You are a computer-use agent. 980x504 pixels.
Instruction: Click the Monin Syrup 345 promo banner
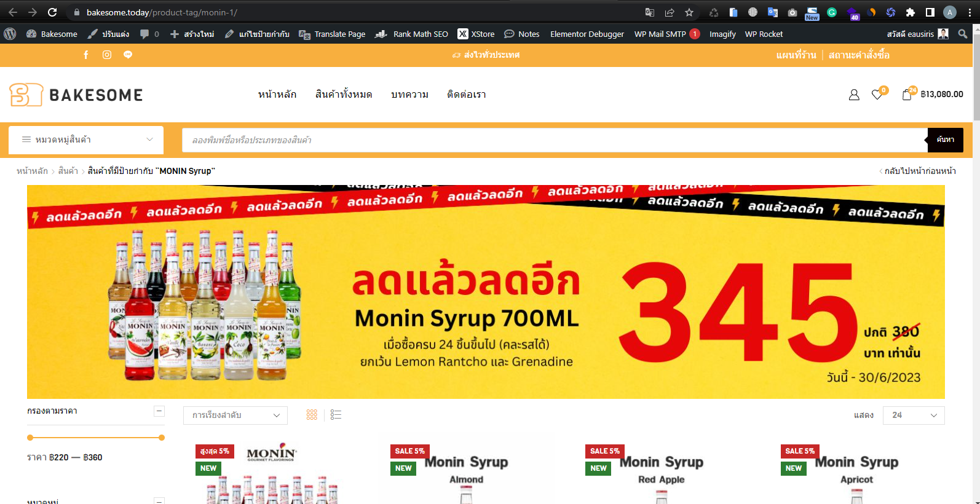tap(486, 292)
